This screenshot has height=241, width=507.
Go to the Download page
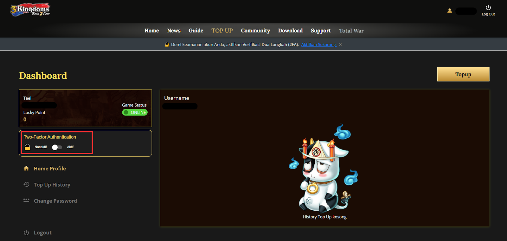pos(290,31)
